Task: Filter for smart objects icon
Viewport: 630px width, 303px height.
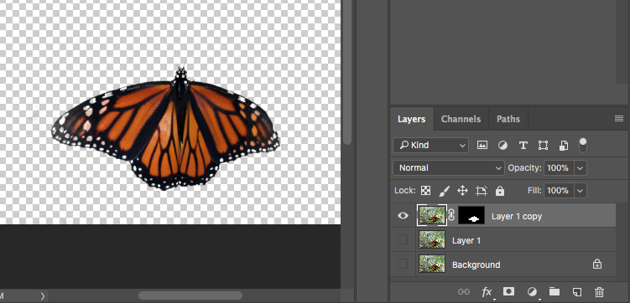Action: (x=564, y=145)
